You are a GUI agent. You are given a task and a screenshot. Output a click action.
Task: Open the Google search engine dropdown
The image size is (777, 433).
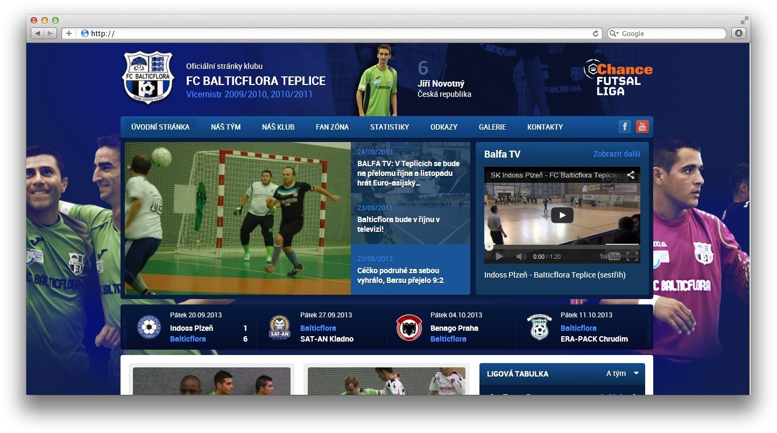tap(614, 33)
